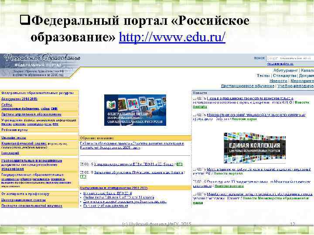
Task: Focus the Google search input field
Action: 290,58
